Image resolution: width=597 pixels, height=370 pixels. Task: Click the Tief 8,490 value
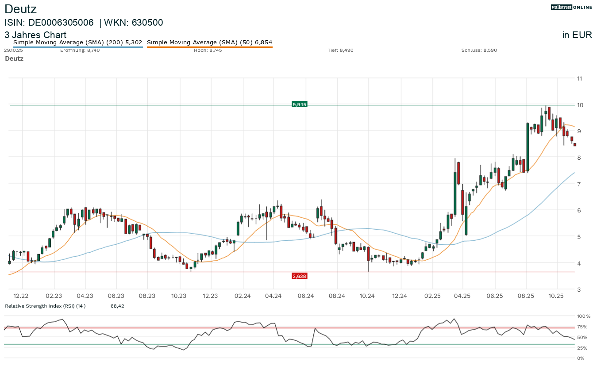340,50
